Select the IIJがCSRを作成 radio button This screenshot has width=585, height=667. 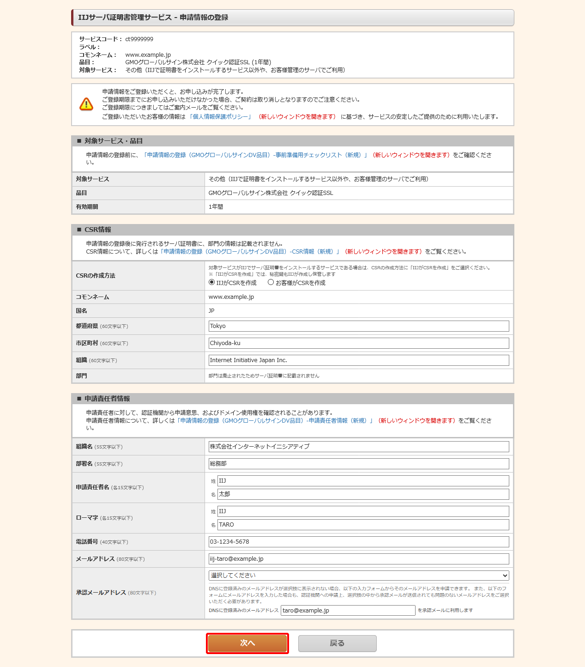(212, 282)
